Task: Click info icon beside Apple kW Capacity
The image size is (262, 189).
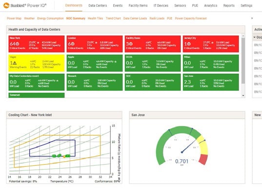Action: click(116, 62)
